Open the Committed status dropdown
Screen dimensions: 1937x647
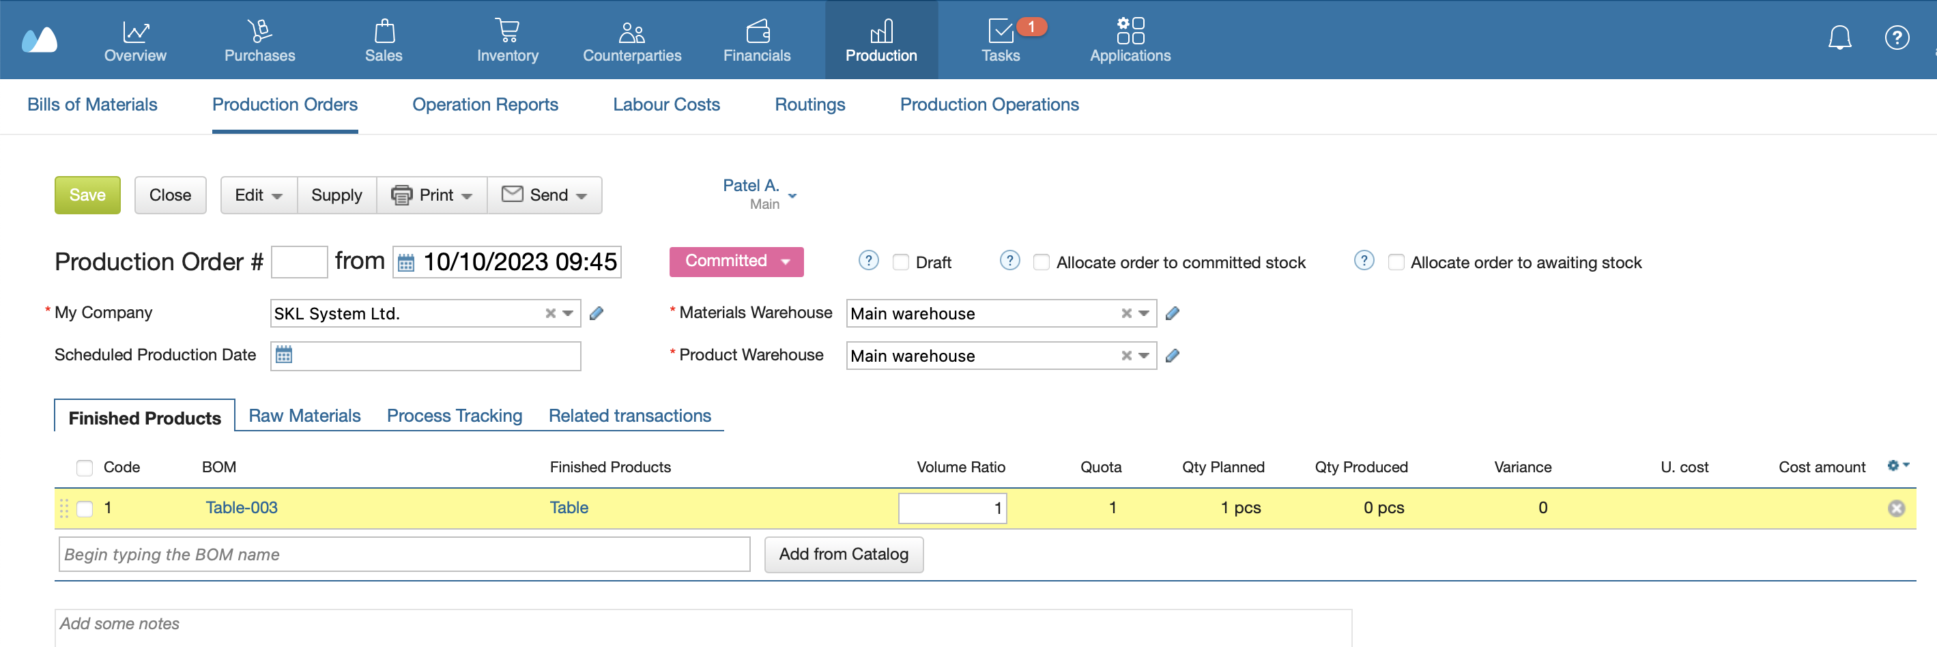736,262
